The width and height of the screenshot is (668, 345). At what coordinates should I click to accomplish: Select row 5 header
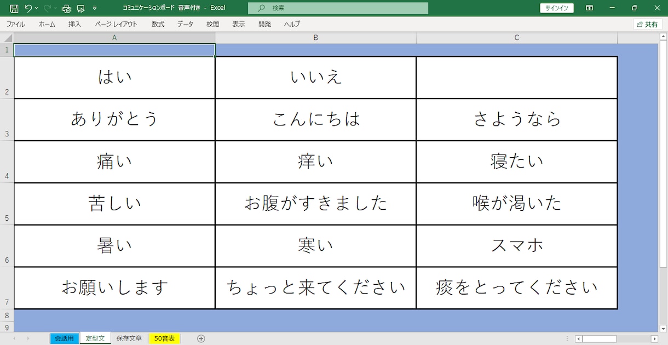point(7,204)
